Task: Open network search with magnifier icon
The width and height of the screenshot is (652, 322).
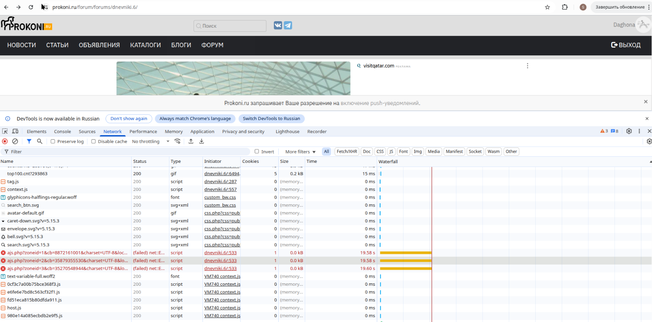Action: pyautogui.click(x=40, y=141)
